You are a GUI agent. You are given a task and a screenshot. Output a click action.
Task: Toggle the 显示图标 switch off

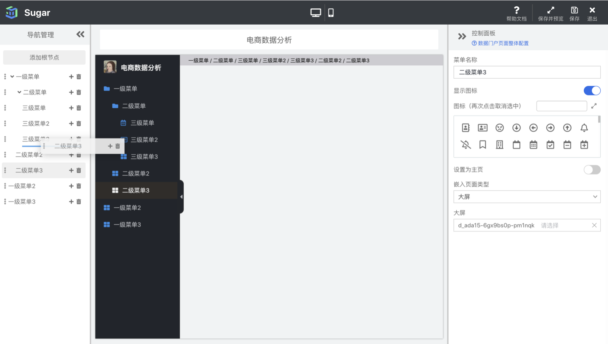pos(592,90)
